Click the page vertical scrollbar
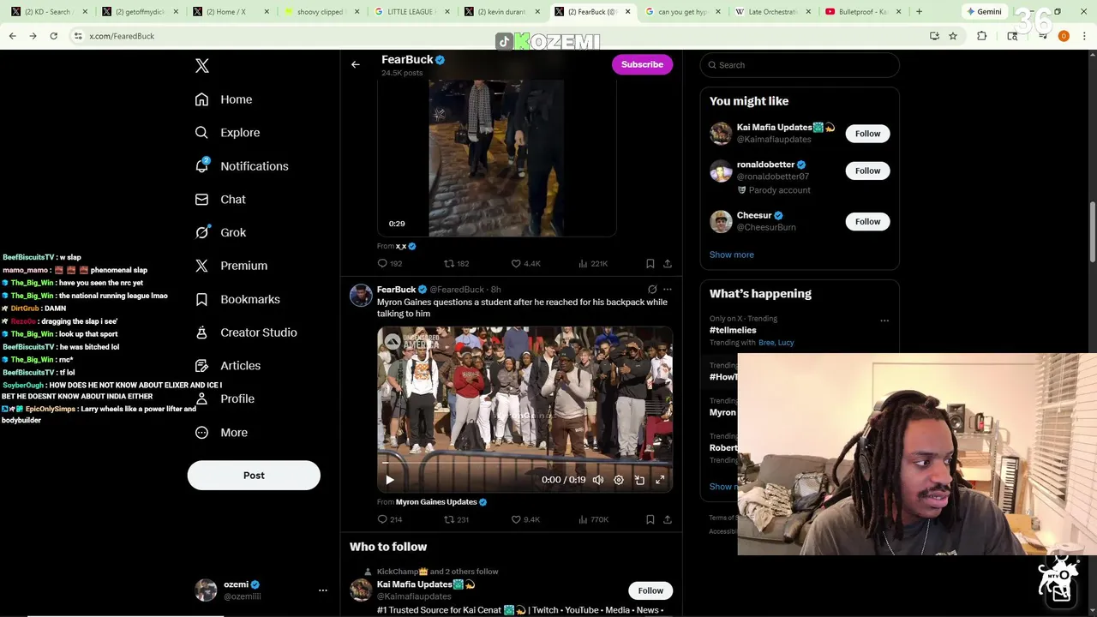This screenshot has height=617, width=1097. click(1092, 231)
